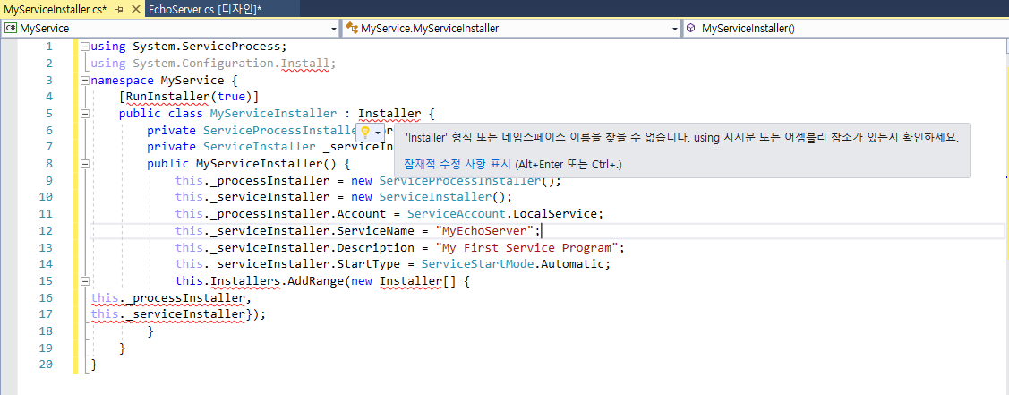
Task: Open the MyService project dropdown
Action: point(333,29)
